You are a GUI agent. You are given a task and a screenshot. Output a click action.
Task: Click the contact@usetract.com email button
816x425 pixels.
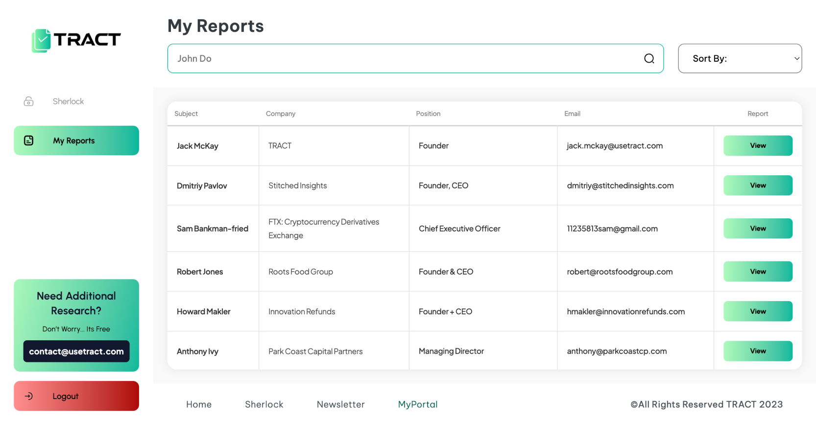pos(76,352)
